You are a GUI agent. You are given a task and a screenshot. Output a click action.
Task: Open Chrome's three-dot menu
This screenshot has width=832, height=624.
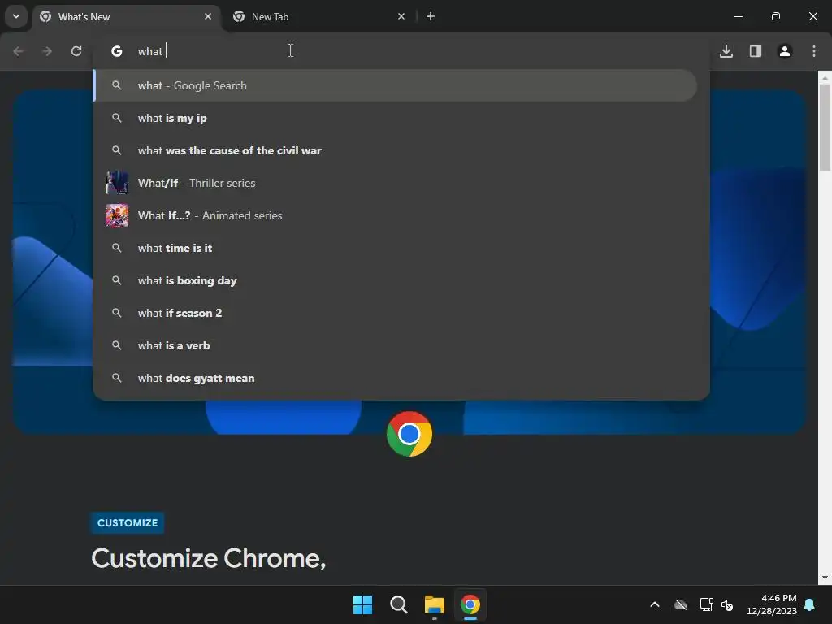(x=814, y=51)
